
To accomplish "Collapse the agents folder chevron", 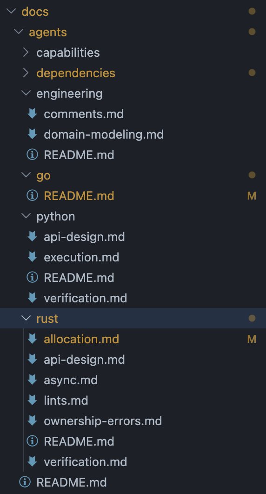I will [x=19, y=32].
